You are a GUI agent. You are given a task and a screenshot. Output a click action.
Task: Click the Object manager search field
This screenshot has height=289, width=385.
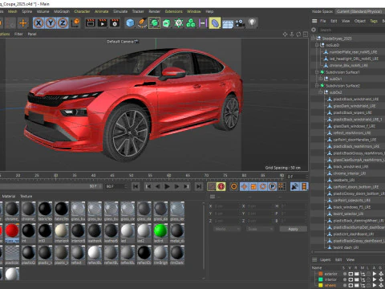(x=351, y=30)
